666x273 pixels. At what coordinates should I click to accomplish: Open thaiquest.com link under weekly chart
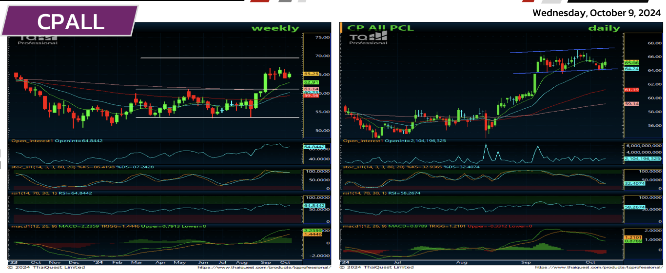click(264, 267)
